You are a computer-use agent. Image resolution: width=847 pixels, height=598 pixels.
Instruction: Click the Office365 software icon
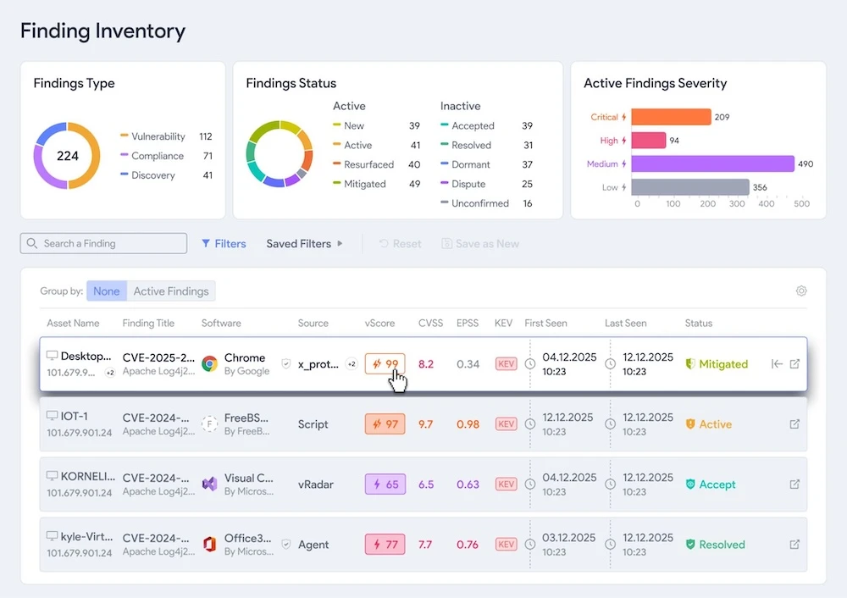(210, 545)
